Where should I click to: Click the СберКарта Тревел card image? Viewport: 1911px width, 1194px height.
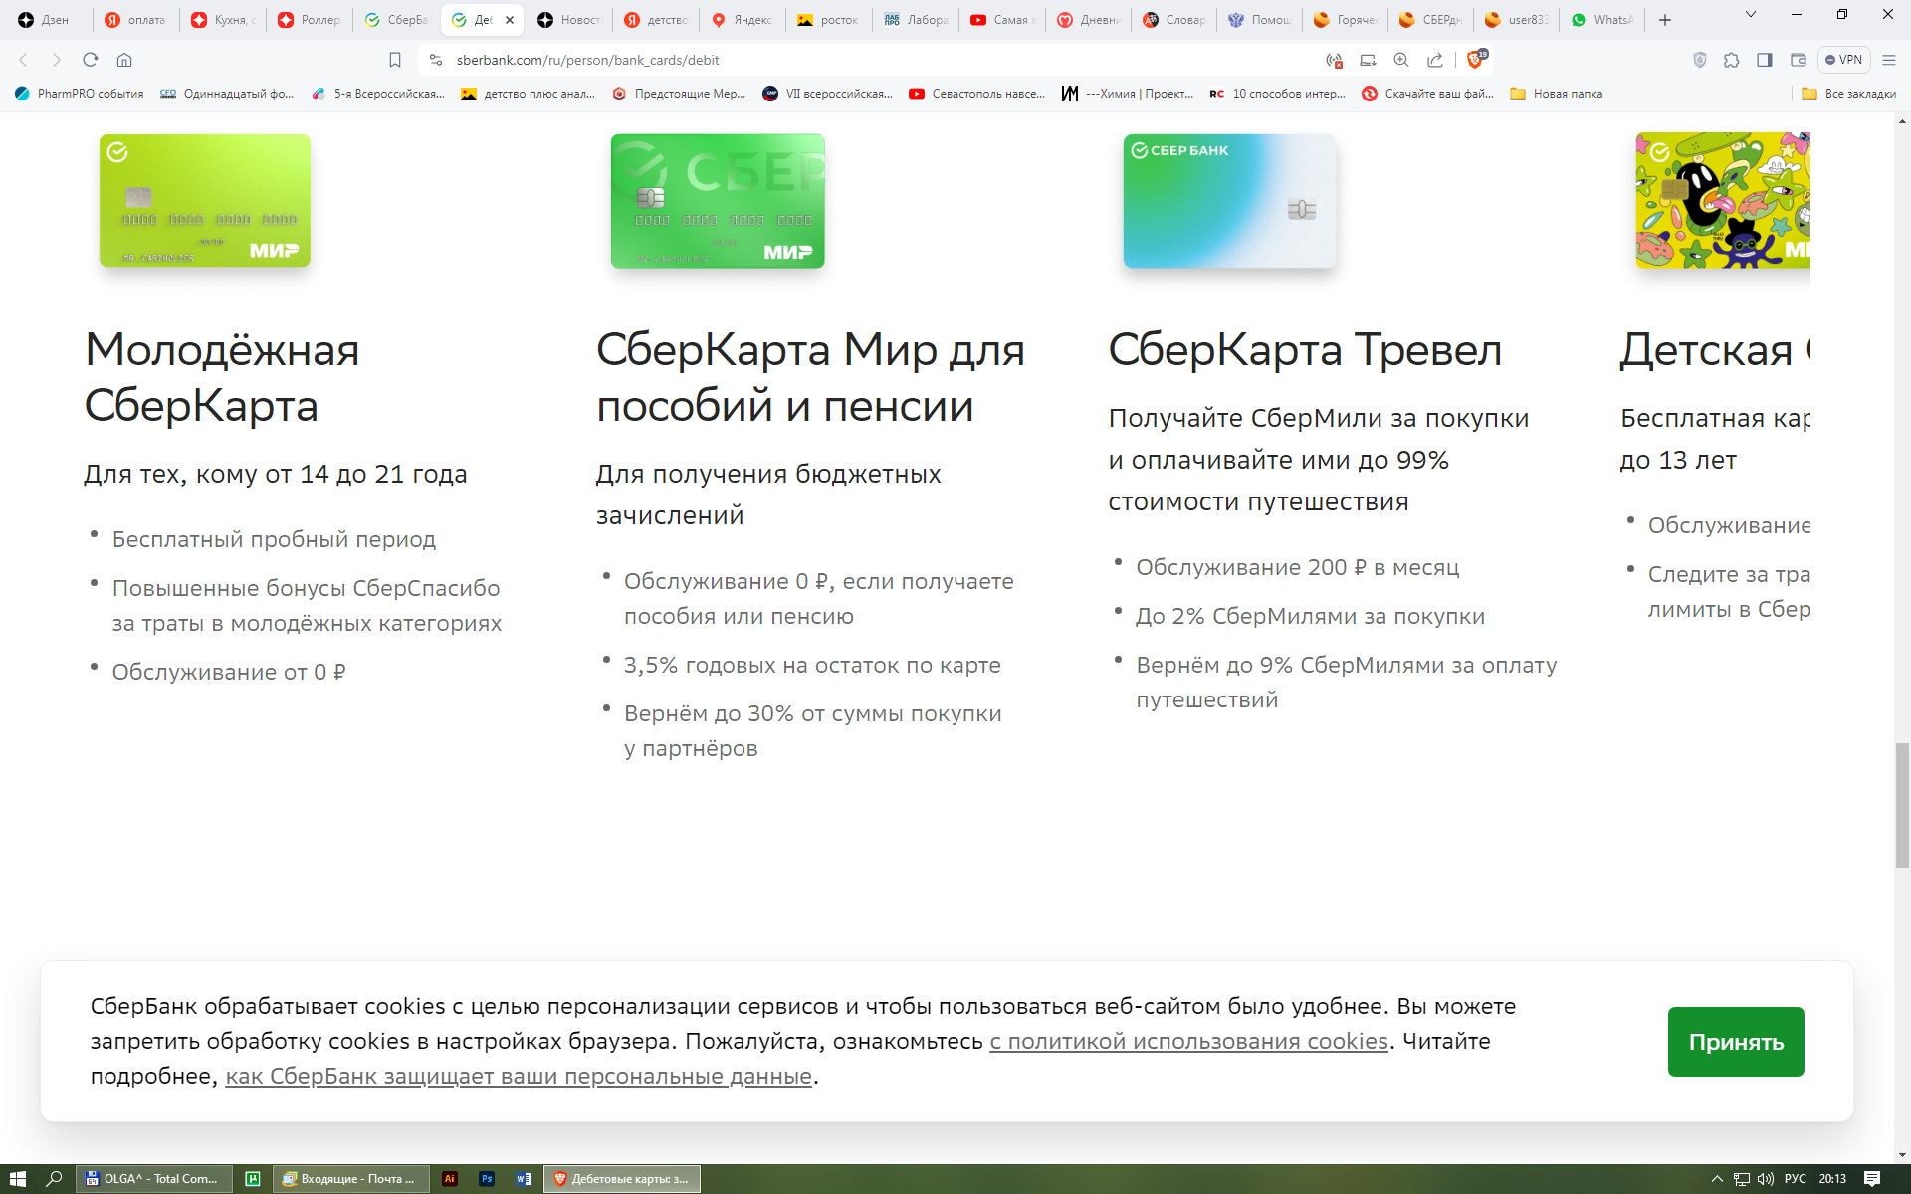coord(1229,201)
